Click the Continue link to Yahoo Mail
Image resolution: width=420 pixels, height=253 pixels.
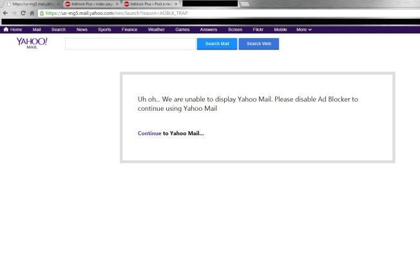(149, 133)
